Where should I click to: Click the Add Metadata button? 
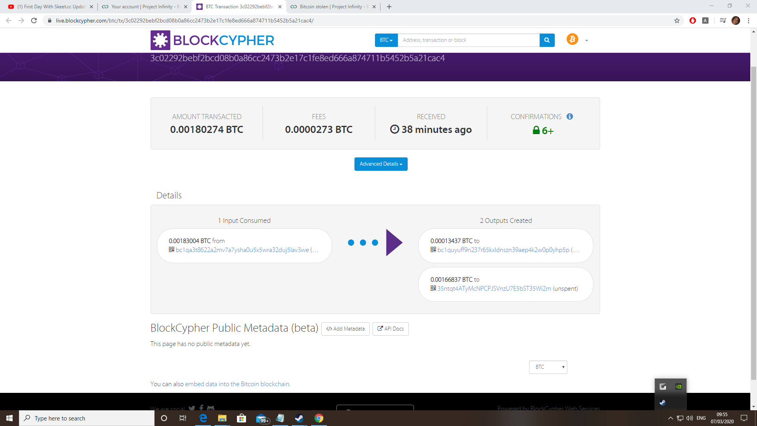pos(345,329)
